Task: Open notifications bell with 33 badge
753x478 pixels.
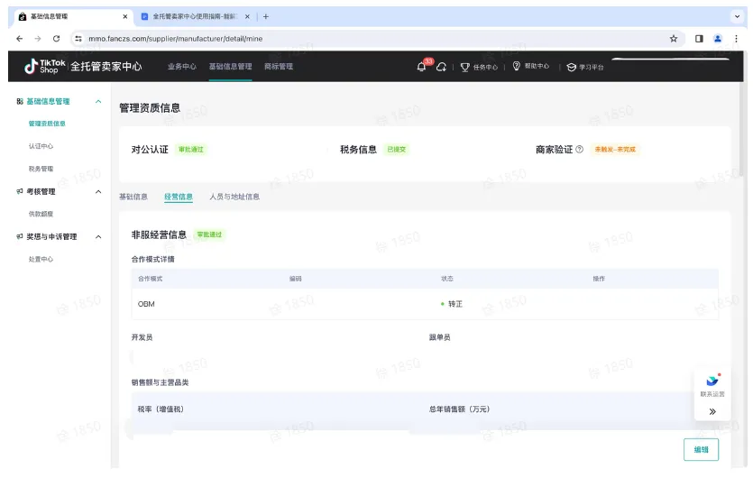Action: [422, 67]
